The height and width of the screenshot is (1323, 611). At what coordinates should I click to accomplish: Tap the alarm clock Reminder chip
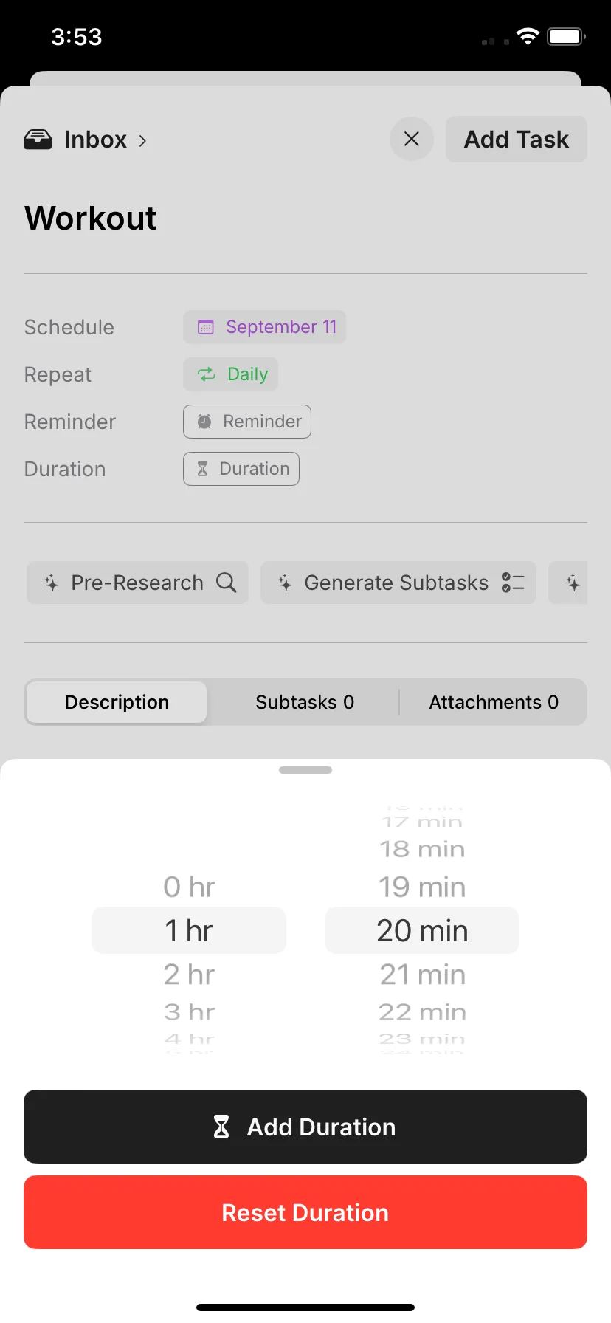[x=247, y=422]
